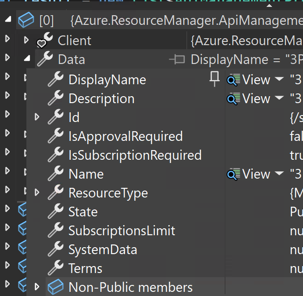Click the wrench icon beside Terms

click(x=55, y=267)
